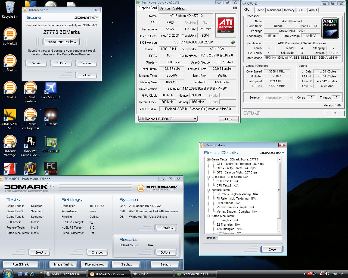The height and width of the screenshot is (278, 348).
Task: Click the Result Details vertical scrollbar thumb
Action: pos(279,190)
